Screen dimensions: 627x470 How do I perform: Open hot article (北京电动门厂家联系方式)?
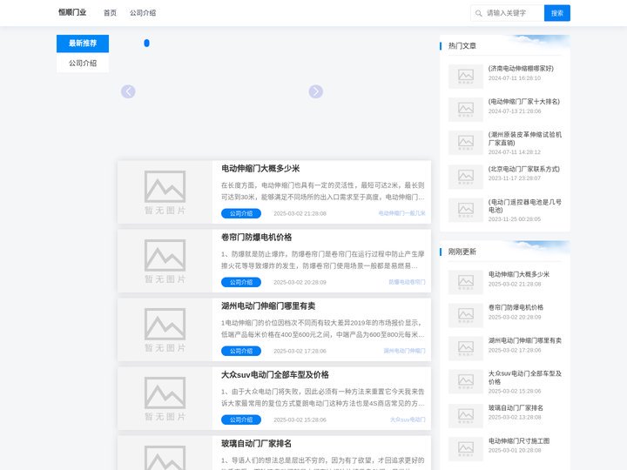524,169
